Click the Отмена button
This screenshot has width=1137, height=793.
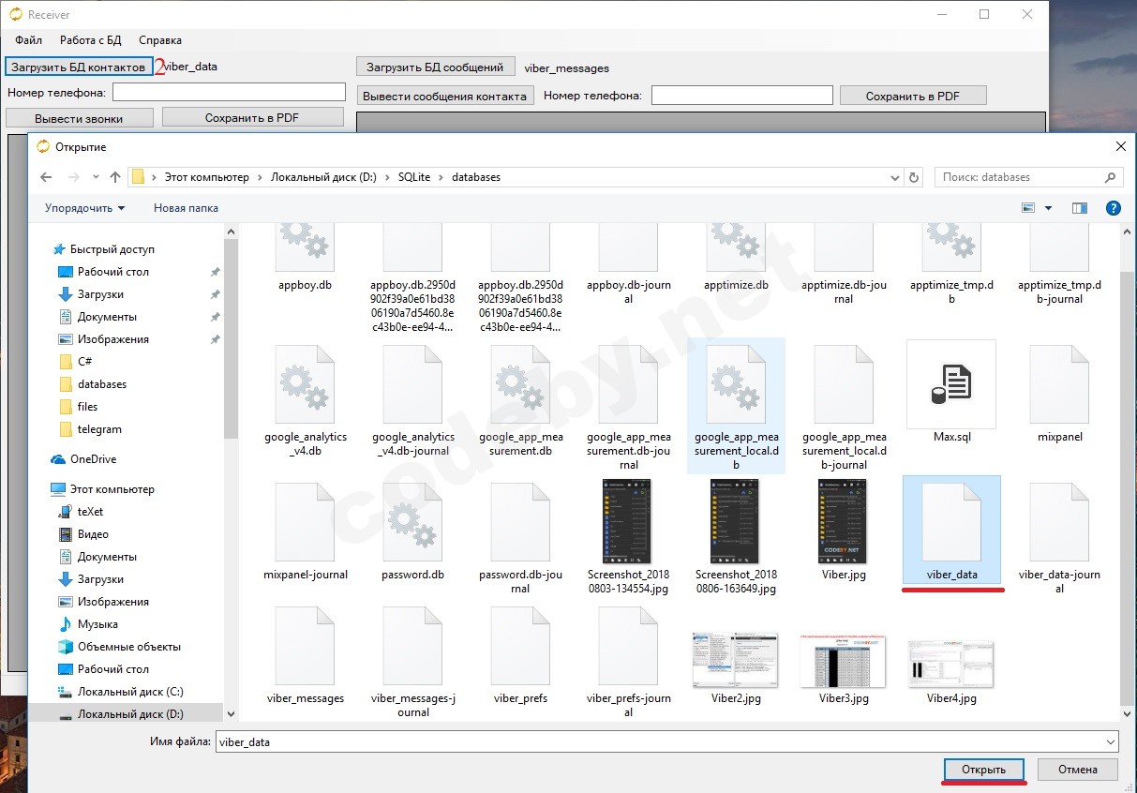pyautogui.click(x=1077, y=770)
